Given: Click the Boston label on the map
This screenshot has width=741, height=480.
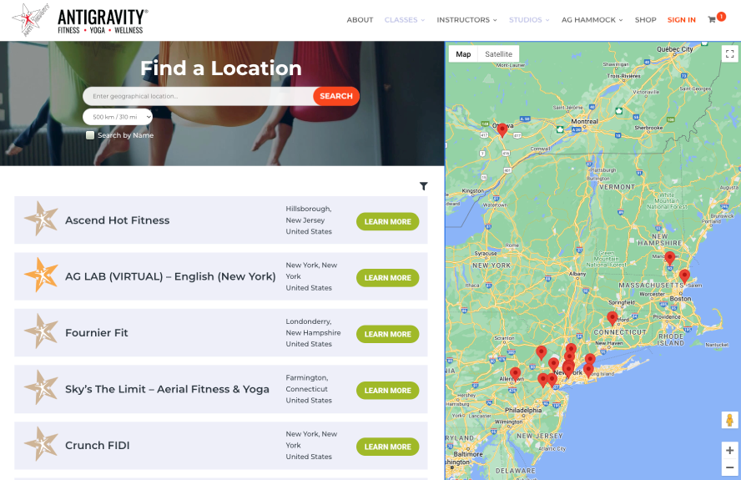Looking at the screenshot, I should (x=681, y=299).
